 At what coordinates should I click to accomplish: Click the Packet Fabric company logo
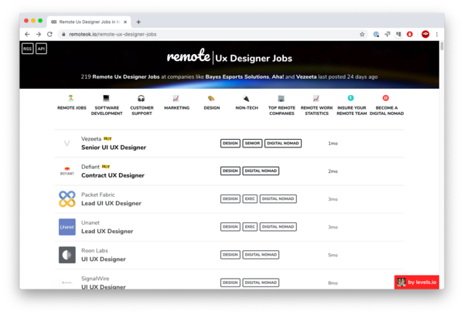[x=67, y=199]
